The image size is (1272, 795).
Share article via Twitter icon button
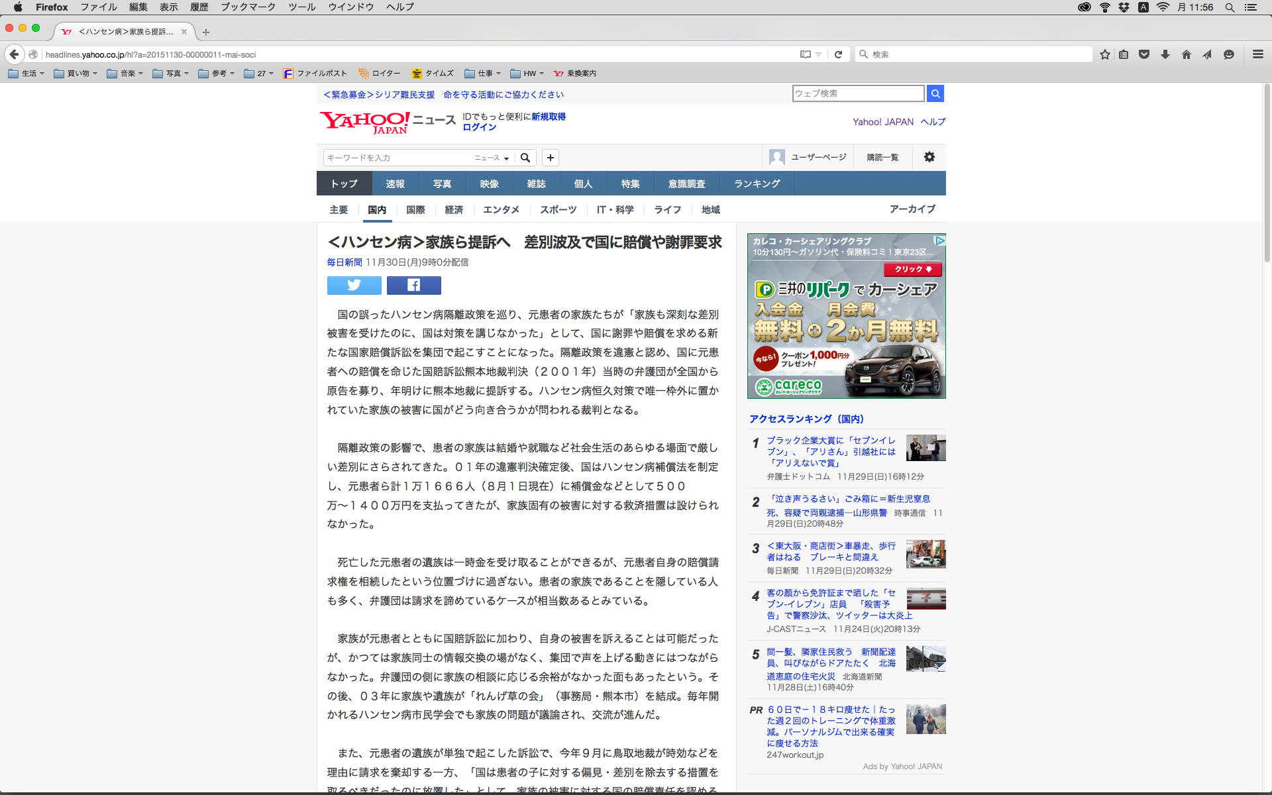[354, 286]
